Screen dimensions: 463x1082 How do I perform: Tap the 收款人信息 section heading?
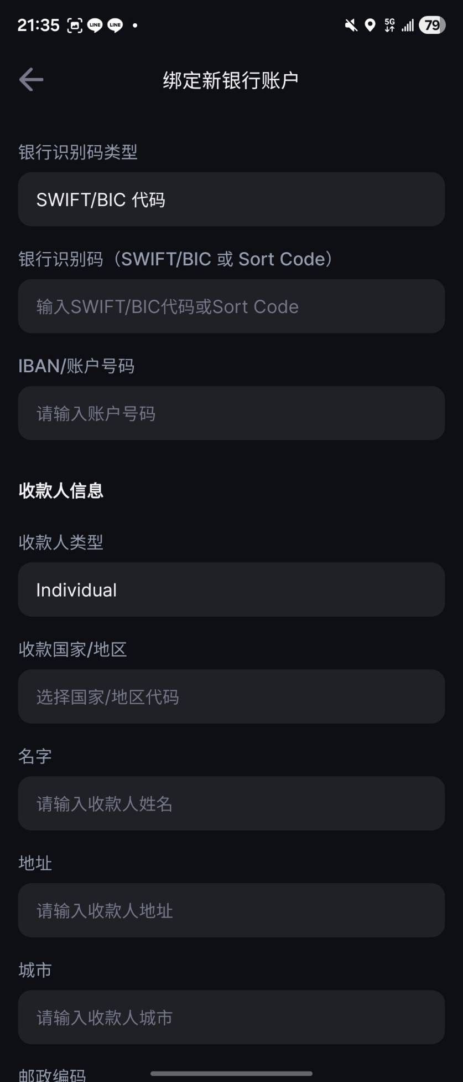[x=61, y=490]
